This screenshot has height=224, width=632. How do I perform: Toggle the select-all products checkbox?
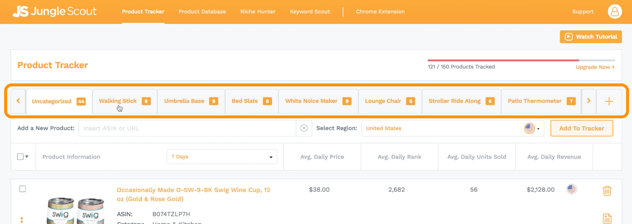pos(20,157)
